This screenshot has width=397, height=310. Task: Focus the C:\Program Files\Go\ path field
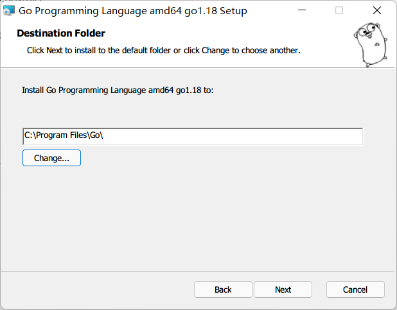(x=193, y=137)
